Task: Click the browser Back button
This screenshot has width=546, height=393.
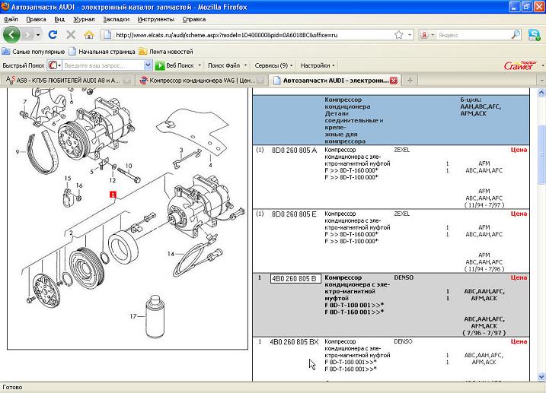Action: tap(11, 35)
